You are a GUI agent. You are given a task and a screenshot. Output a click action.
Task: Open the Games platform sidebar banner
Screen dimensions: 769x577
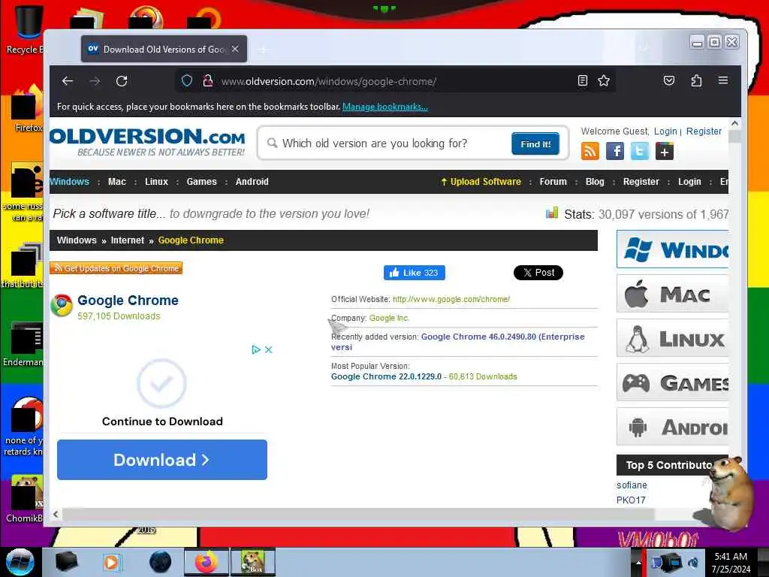(x=672, y=382)
